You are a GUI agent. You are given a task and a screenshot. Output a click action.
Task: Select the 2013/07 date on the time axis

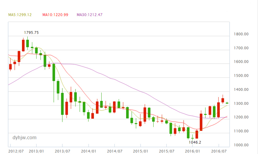click(63, 152)
